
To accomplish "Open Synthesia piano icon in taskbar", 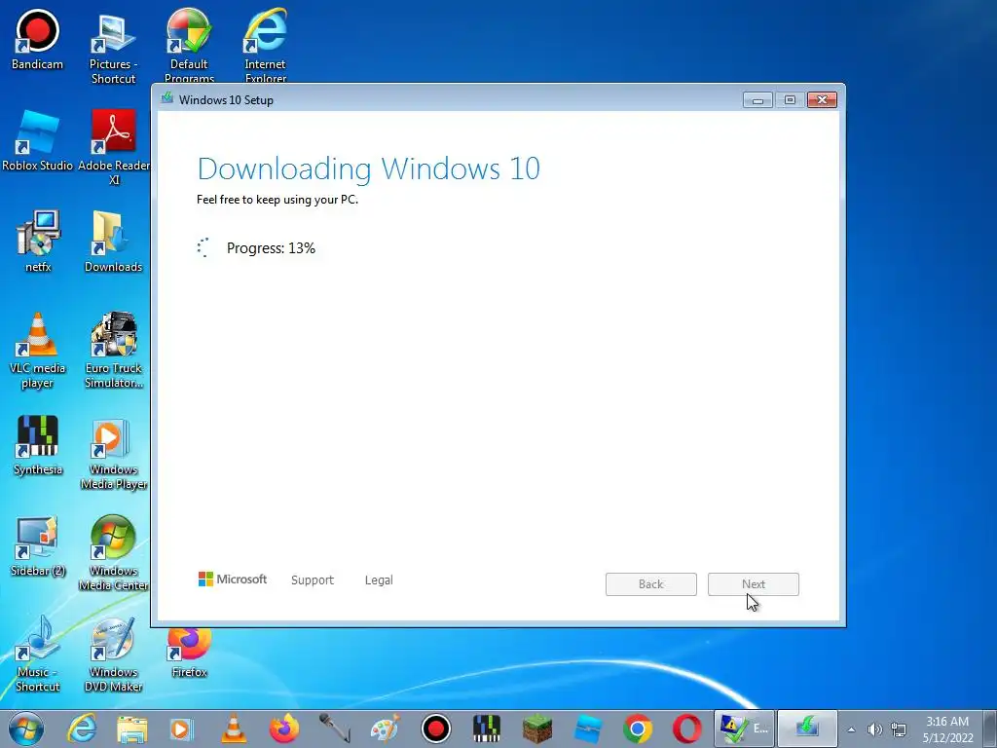I will pos(487,729).
